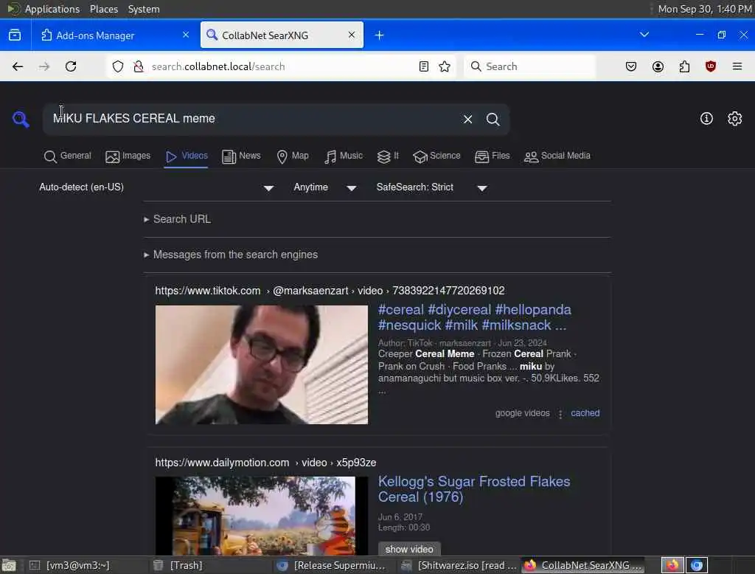Open Shitwarez.iso taskbar window
Viewport: 755px width, 574px height.
pos(459,565)
